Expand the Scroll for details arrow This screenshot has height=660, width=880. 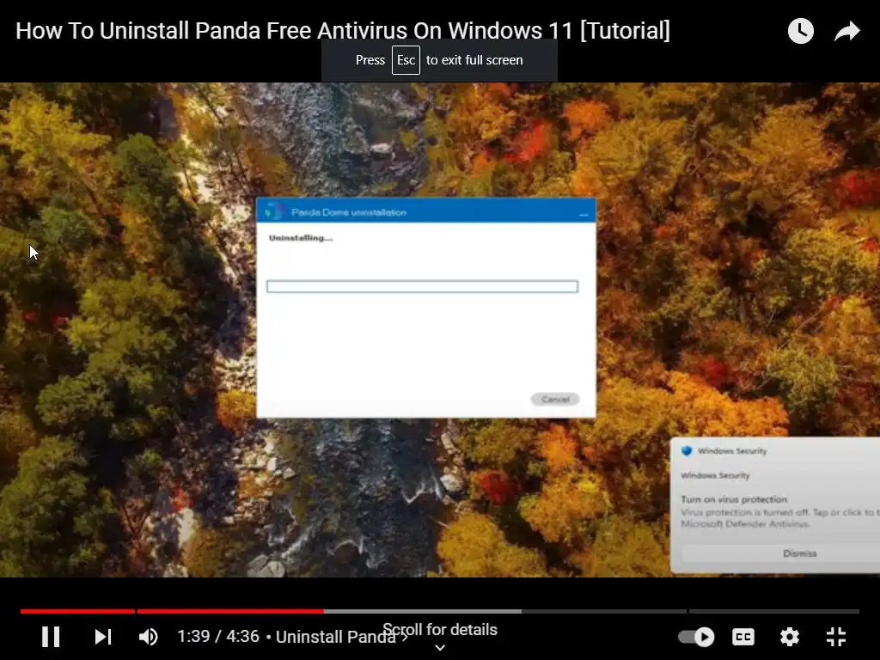pyautogui.click(x=440, y=648)
